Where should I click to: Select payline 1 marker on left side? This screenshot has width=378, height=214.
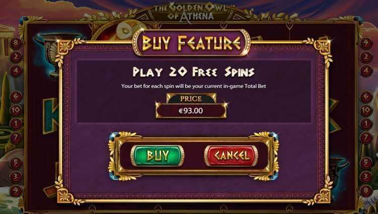(16, 124)
